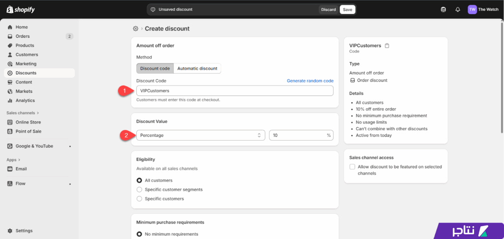Switch to the Automatic discount method
Viewport: 504px width, 239px height.
pos(197,68)
